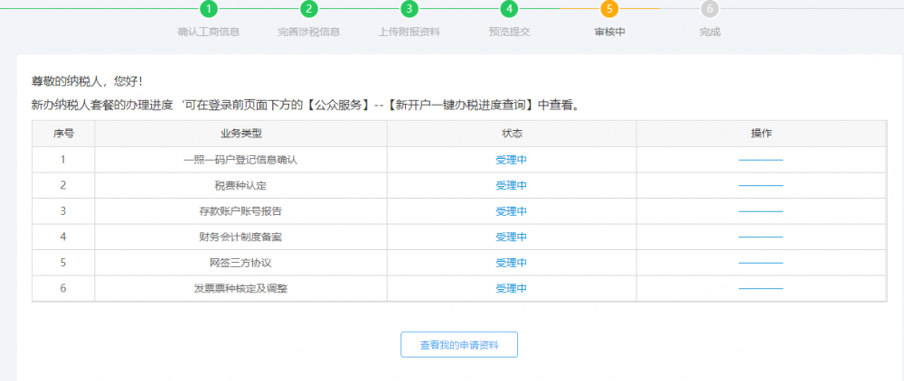Click operation link in 网签三方协议 row
This screenshot has width=904, height=381.
click(x=760, y=264)
